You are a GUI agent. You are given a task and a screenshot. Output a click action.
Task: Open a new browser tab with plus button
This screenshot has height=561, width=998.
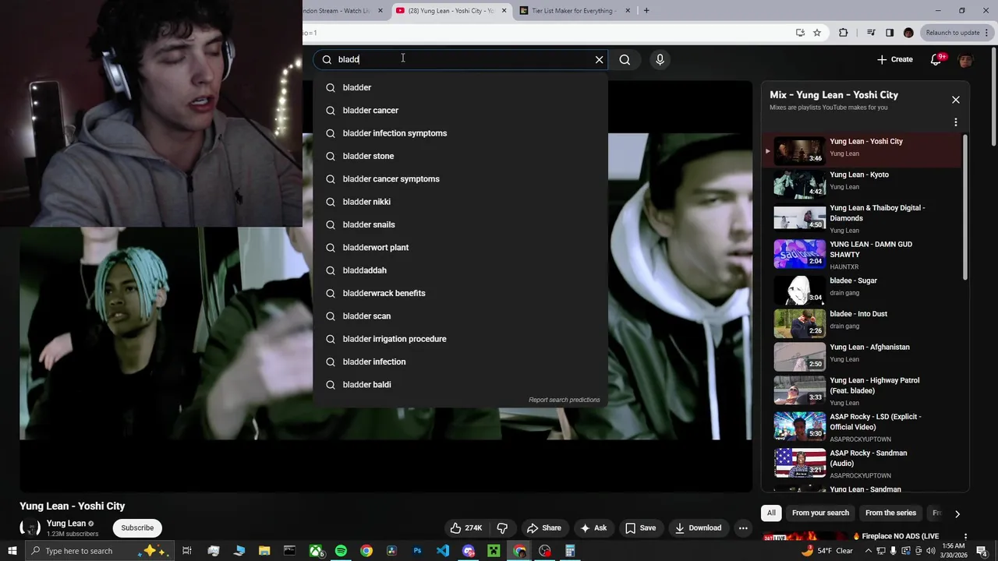click(x=646, y=11)
